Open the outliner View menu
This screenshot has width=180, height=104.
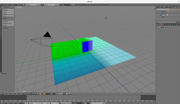coord(162,7)
